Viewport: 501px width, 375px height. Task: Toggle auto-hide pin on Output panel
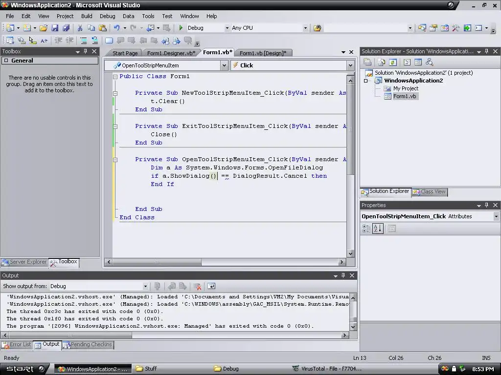tap(343, 275)
